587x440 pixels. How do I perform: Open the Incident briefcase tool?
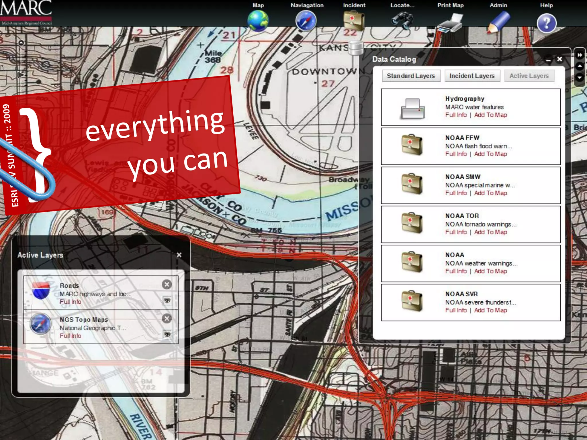[354, 20]
